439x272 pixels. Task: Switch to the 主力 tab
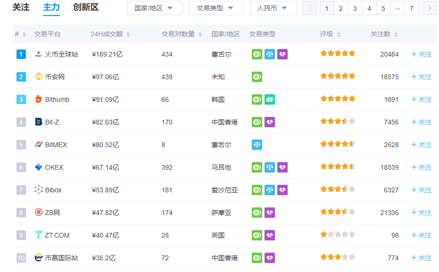(51, 8)
